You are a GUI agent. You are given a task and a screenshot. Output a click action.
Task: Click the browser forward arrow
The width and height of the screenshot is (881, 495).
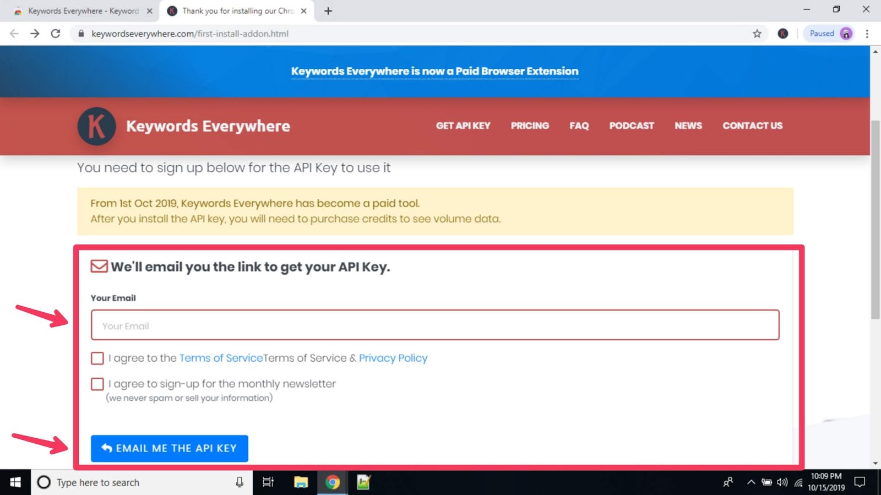tap(35, 34)
